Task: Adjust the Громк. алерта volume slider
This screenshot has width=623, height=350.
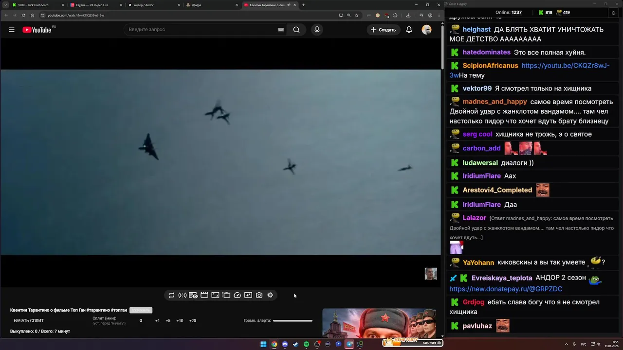Action: 293,321
